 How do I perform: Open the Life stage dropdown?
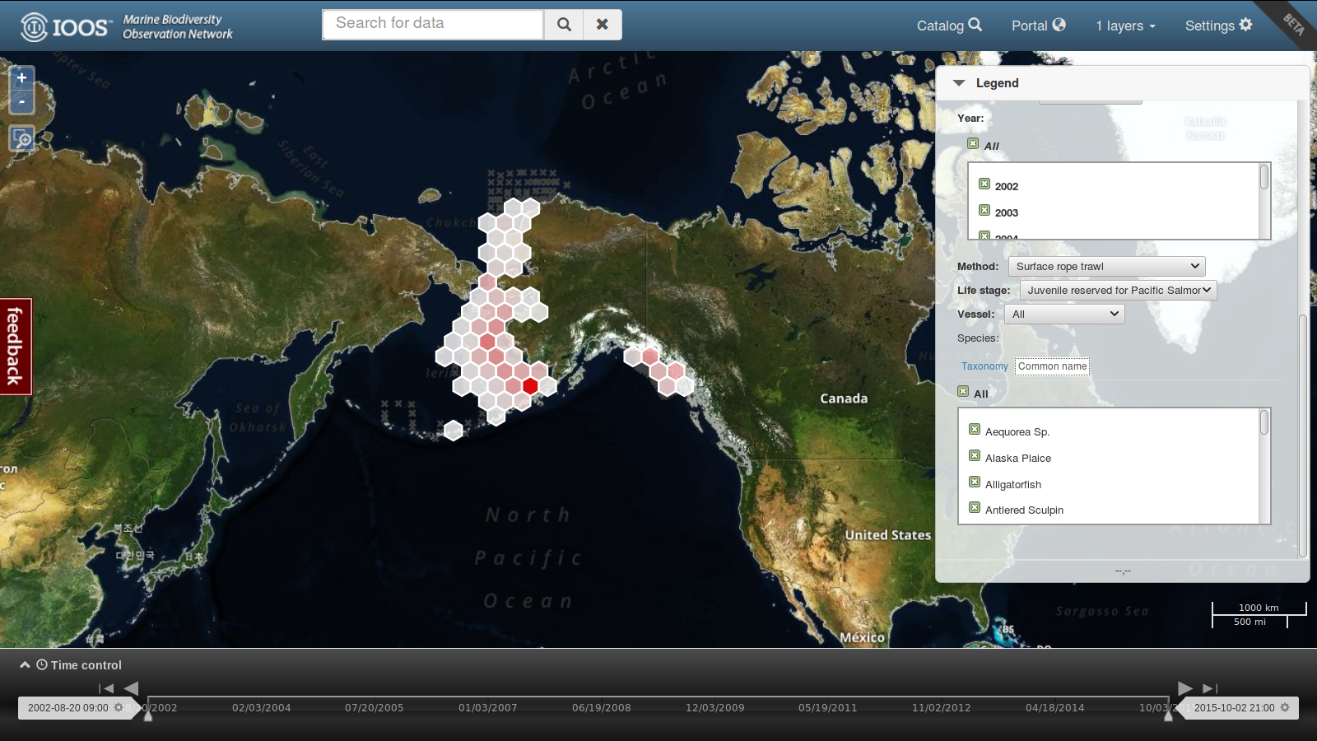pyautogui.click(x=1118, y=291)
